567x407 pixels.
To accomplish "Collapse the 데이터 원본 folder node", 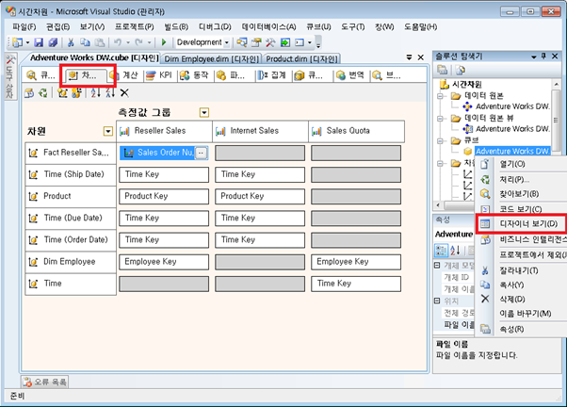I will [440, 96].
